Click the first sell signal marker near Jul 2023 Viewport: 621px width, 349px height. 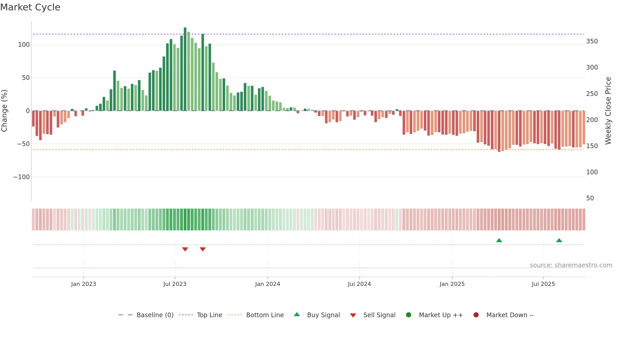click(185, 249)
